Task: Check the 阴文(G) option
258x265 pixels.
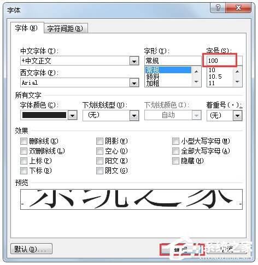Action: click(x=99, y=170)
